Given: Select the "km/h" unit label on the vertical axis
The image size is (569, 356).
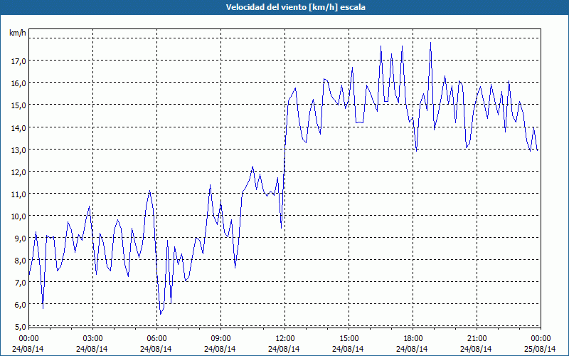Looking at the screenshot, I should (x=18, y=33).
